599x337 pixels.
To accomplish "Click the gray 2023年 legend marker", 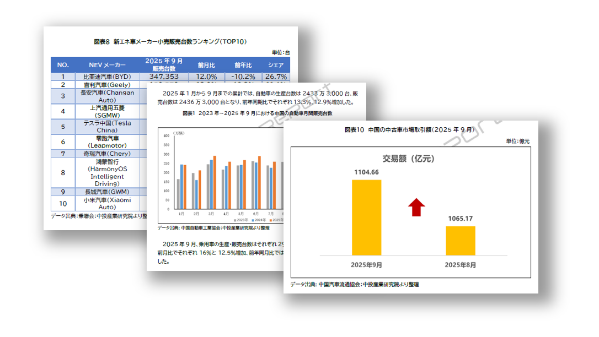I will (x=234, y=220).
